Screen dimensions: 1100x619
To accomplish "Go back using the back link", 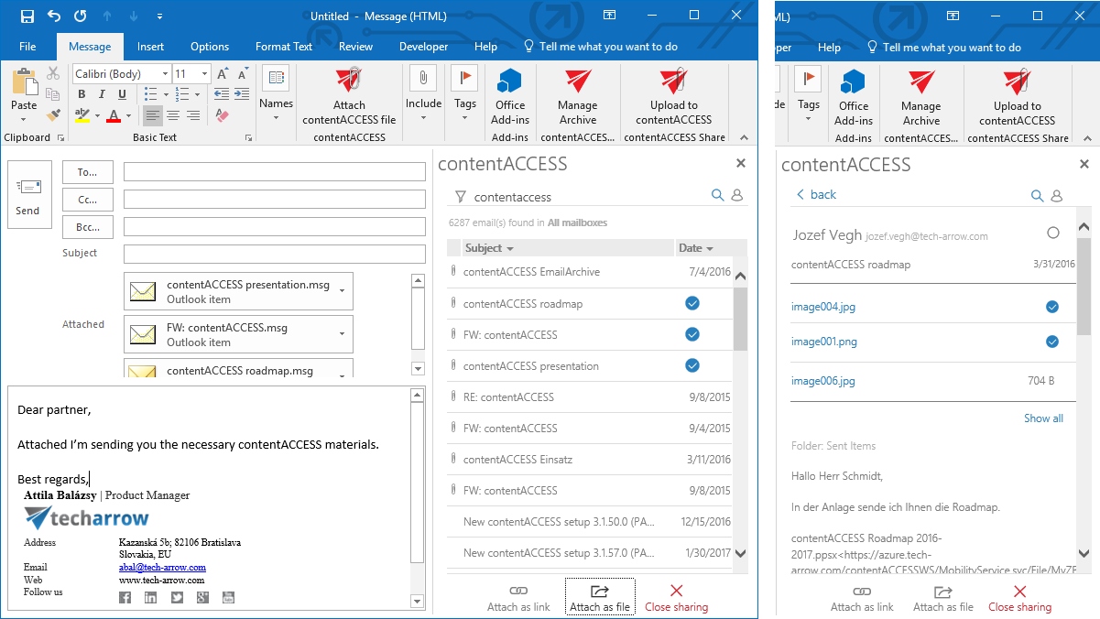I will [x=815, y=194].
